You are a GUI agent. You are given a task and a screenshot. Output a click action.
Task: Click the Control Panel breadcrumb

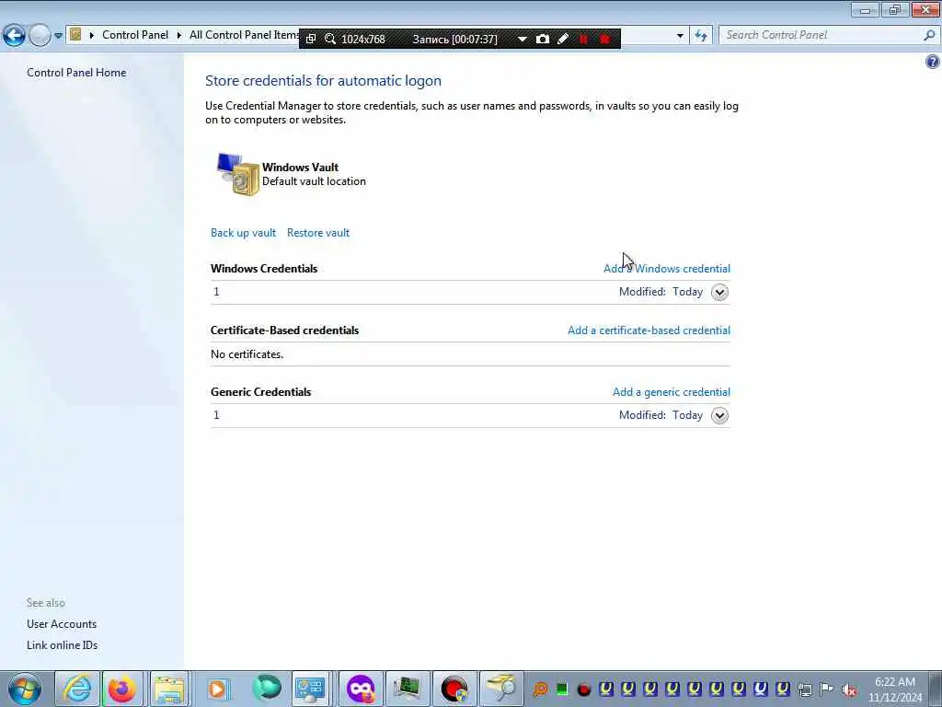coord(134,35)
